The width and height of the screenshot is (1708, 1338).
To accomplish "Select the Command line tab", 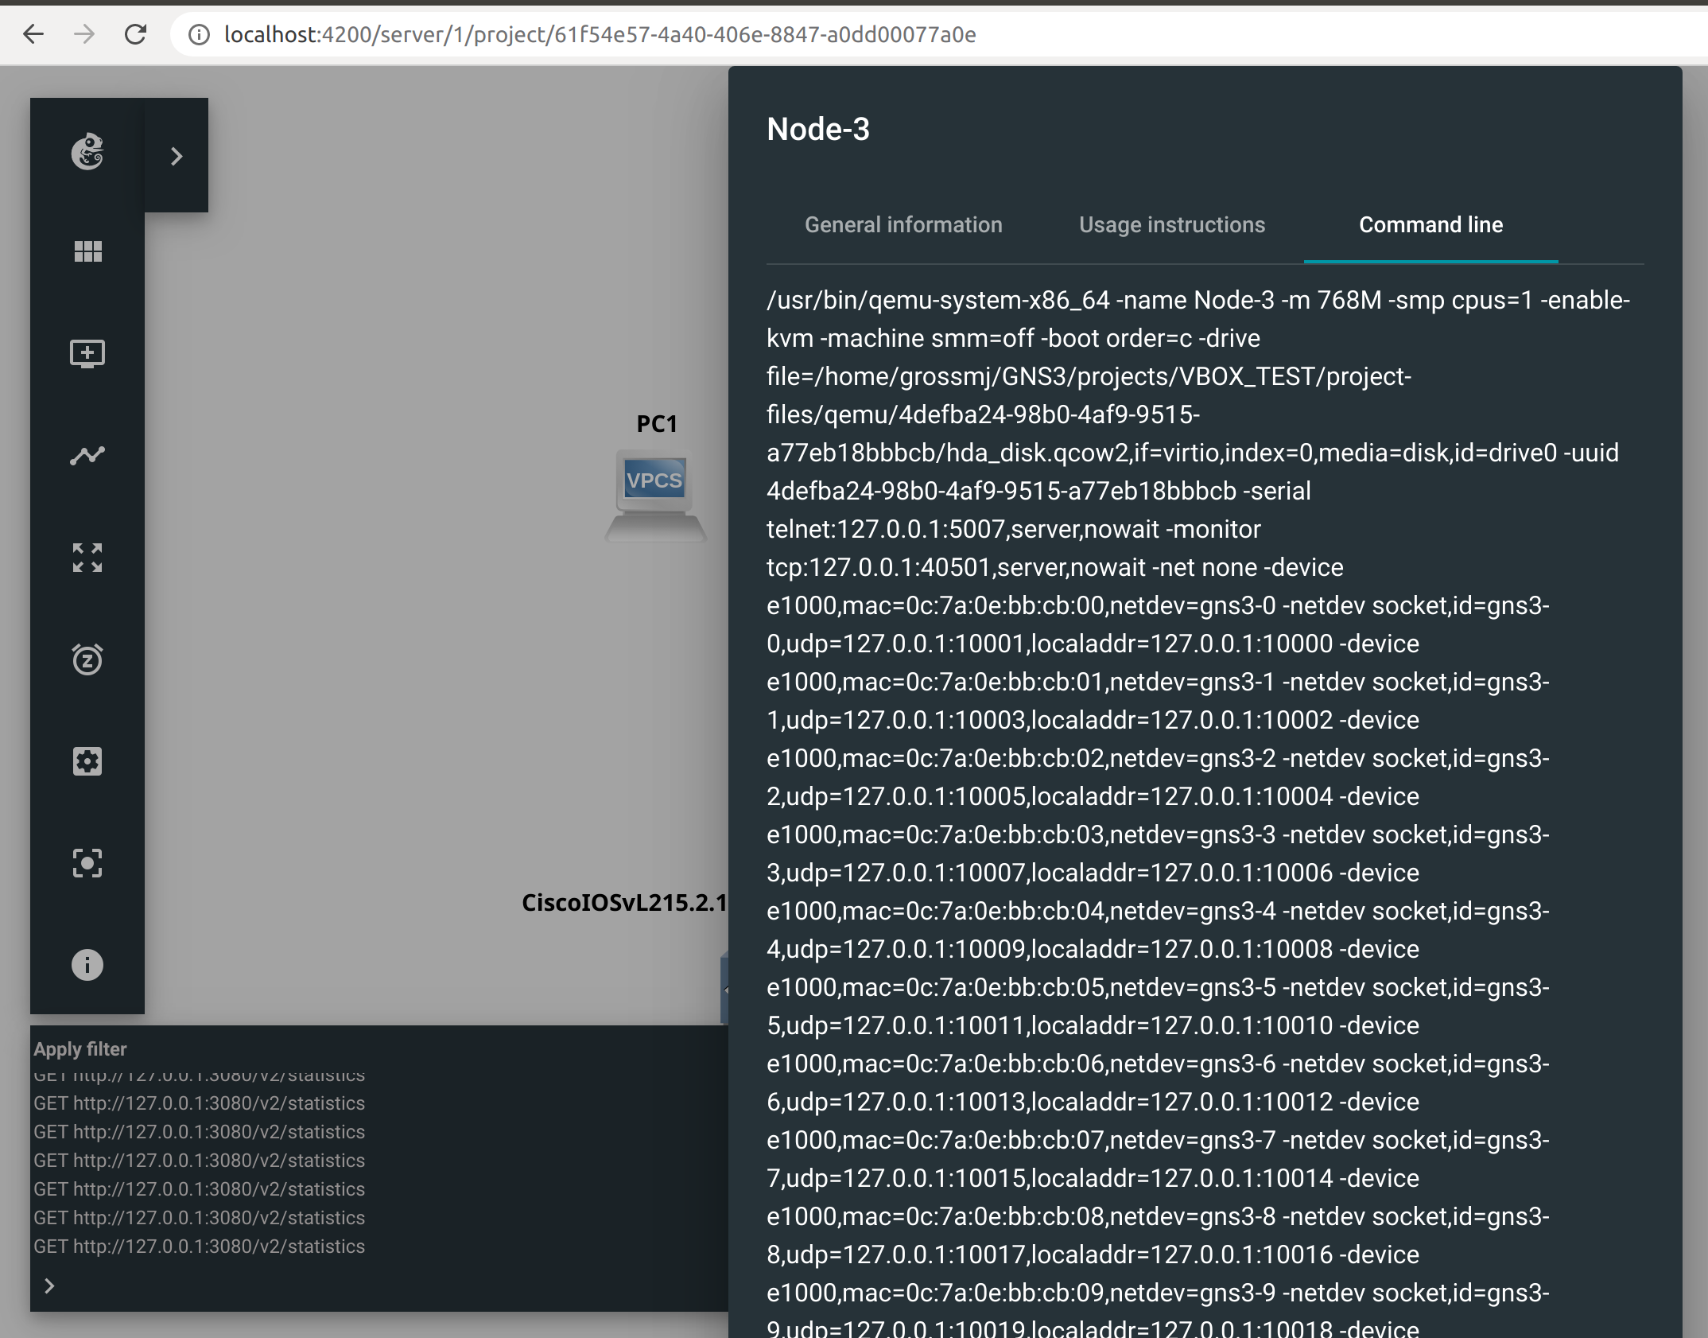I will pyautogui.click(x=1430, y=224).
